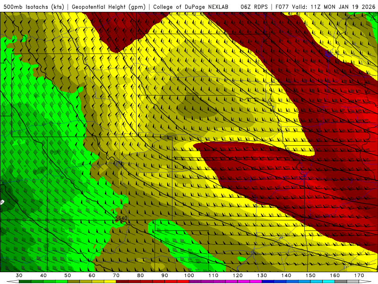The image size is (378, 284).
Task: Click the '120' value on the color scale
Action: pyautogui.click(x=238, y=275)
